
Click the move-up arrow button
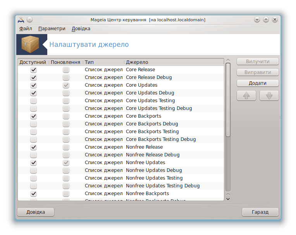pos(246,96)
